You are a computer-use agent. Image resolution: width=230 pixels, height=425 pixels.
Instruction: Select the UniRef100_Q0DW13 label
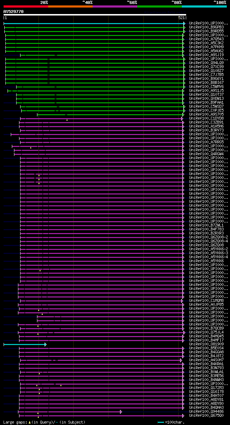[206, 98]
